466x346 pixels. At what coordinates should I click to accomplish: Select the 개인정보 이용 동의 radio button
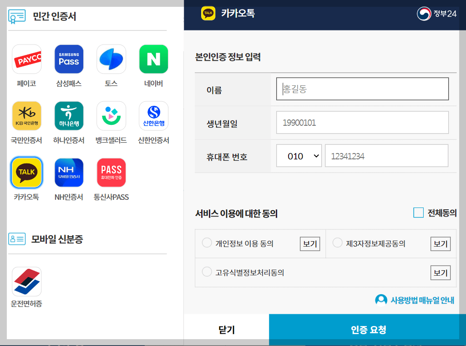click(208, 243)
